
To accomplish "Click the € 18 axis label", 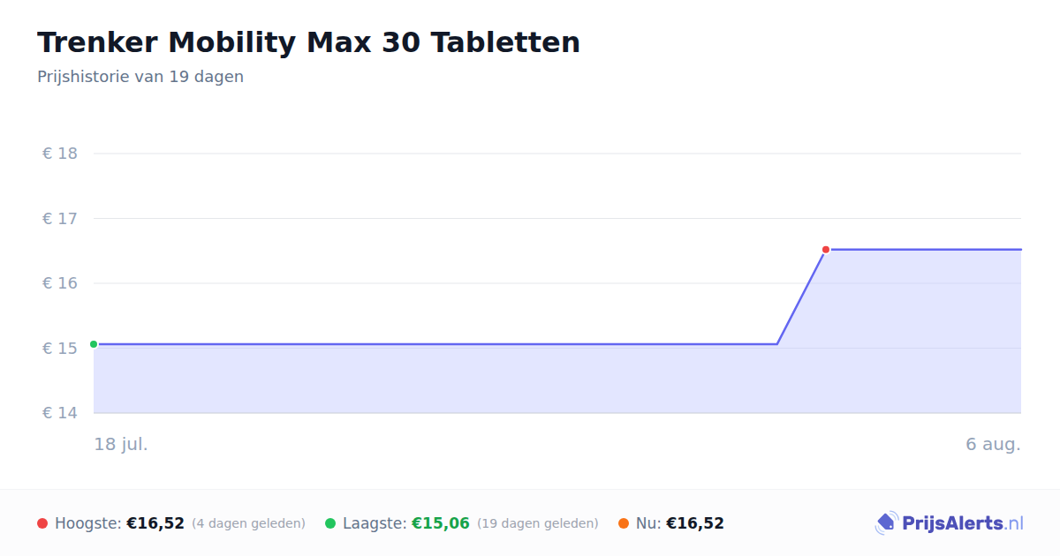I will click(60, 154).
